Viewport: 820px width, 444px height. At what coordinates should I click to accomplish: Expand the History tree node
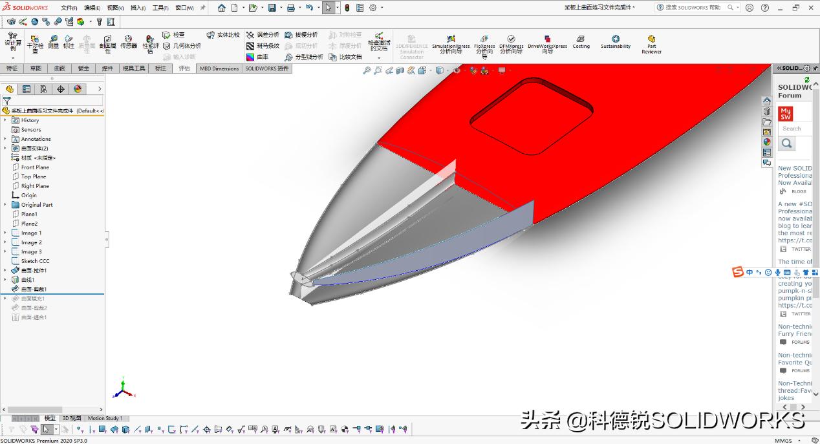pyautogui.click(x=5, y=120)
